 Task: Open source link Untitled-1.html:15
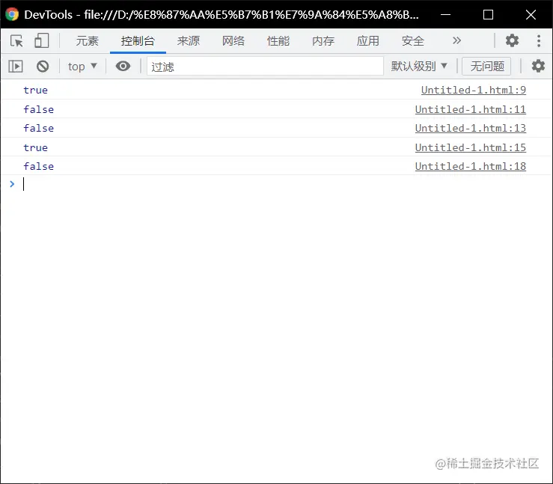[x=471, y=147]
